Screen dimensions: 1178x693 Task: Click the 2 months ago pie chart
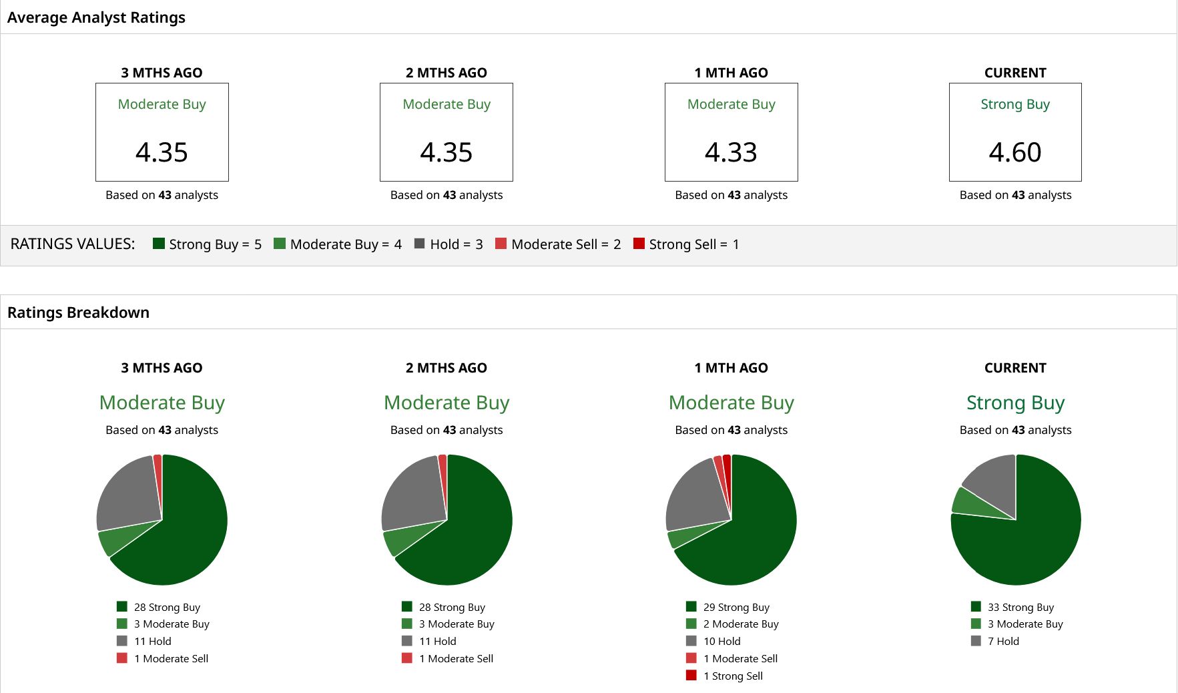[x=447, y=520]
